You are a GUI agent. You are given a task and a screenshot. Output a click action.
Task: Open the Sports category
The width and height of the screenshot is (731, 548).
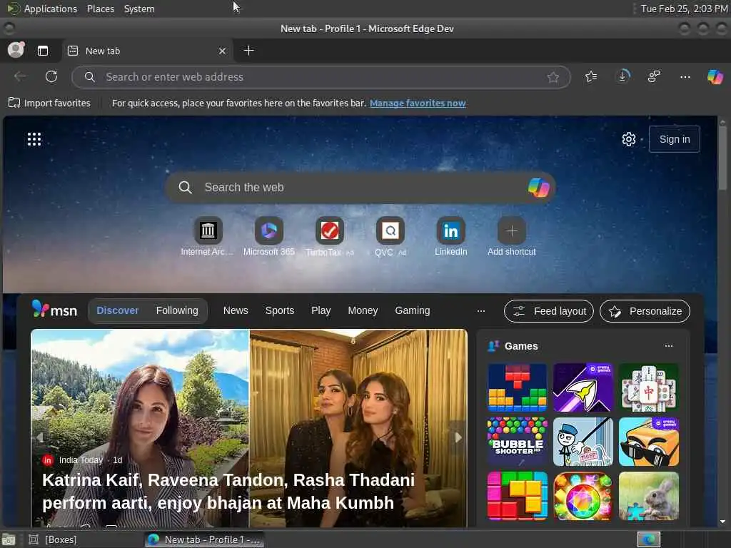point(280,310)
